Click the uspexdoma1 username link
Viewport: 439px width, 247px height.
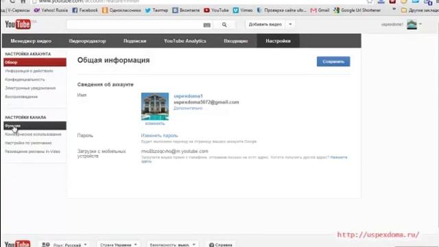click(x=188, y=96)
